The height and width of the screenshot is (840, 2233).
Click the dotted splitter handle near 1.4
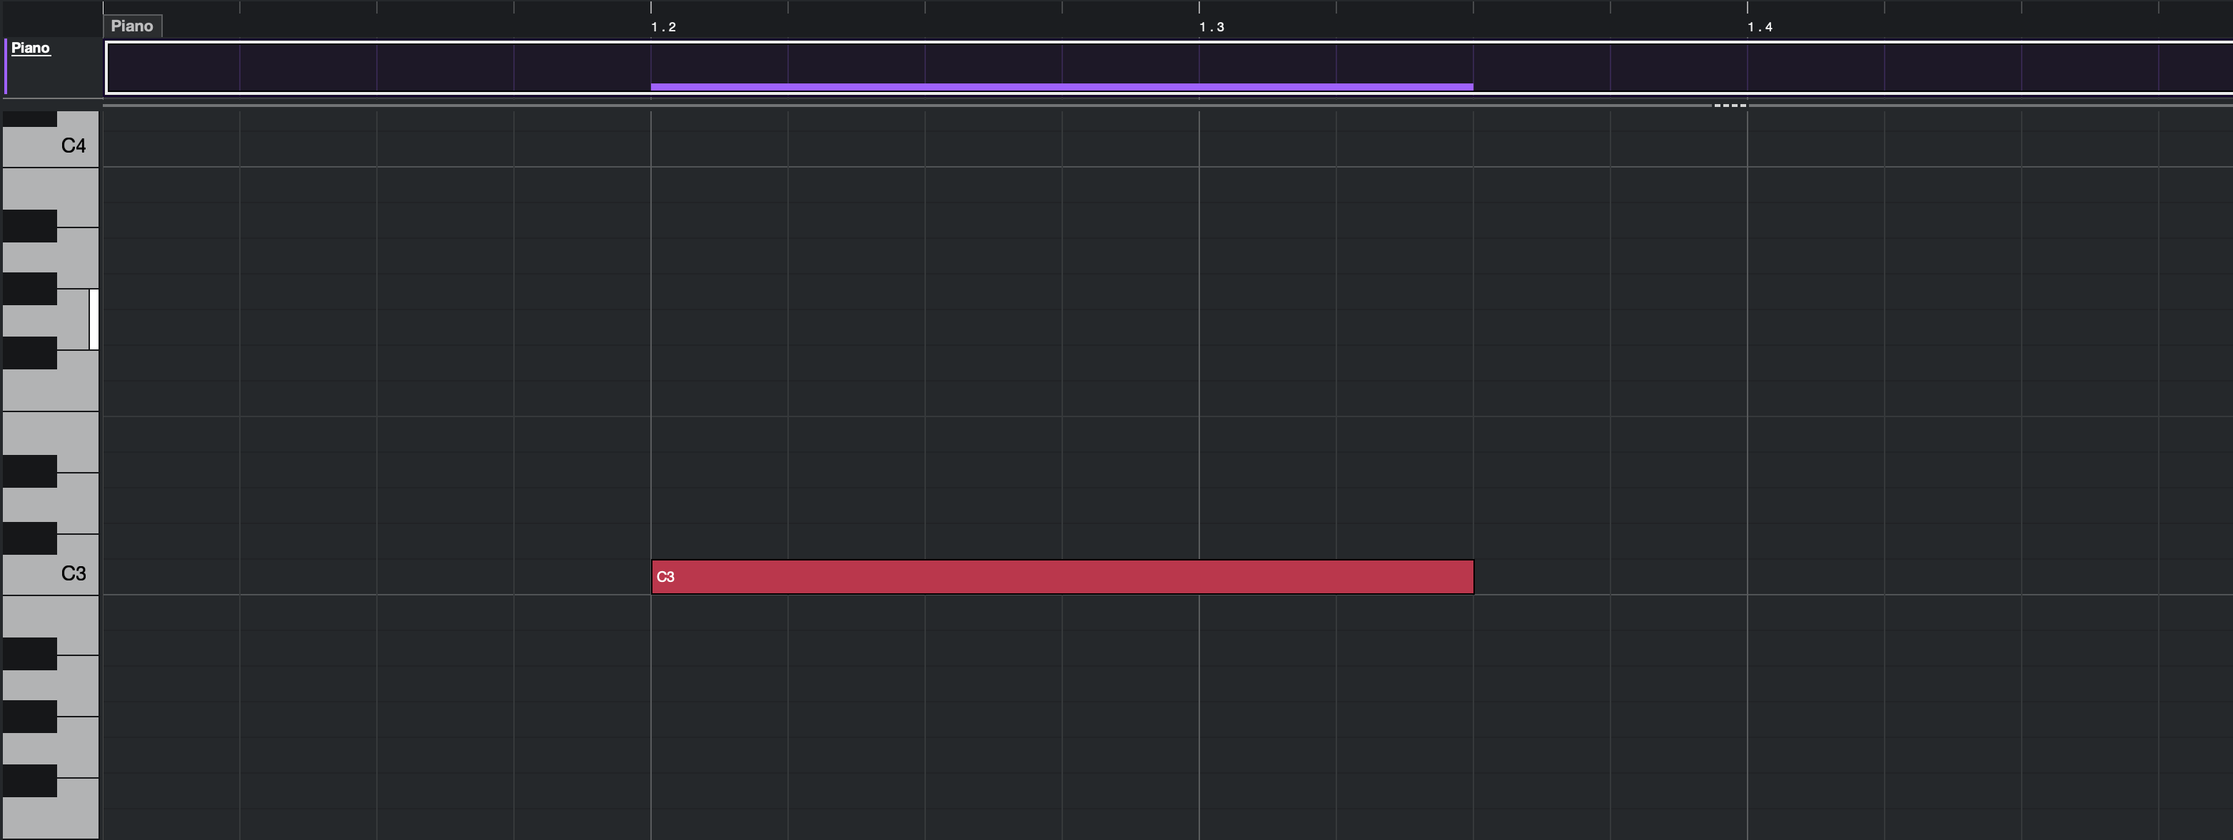1730,106
